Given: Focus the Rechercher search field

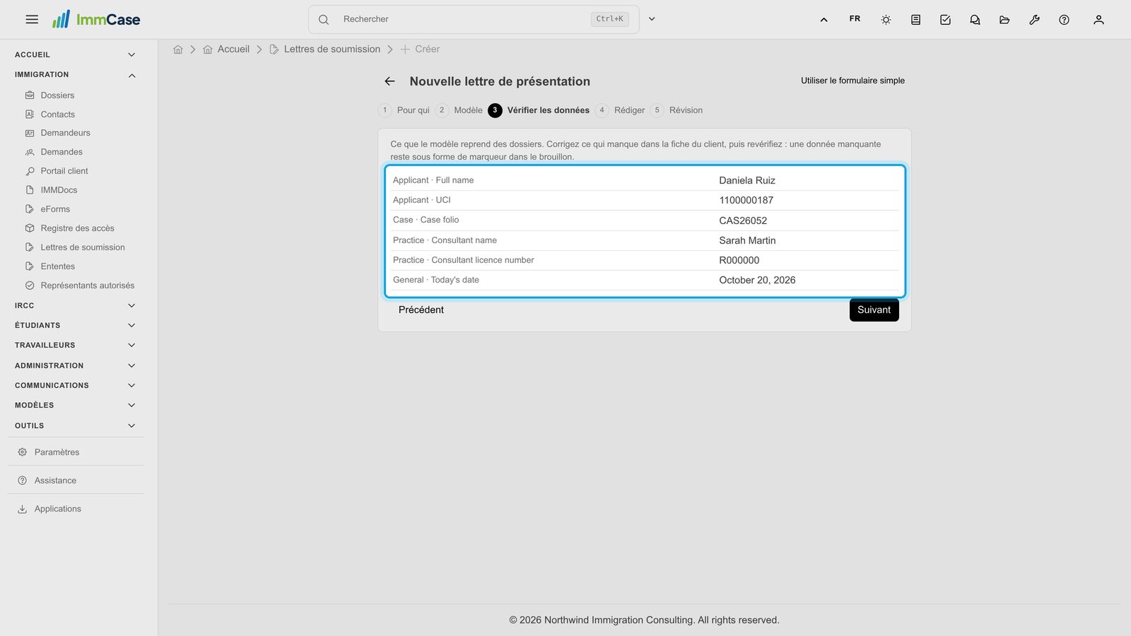Looking at the screenshot, I should pos(474,19).
